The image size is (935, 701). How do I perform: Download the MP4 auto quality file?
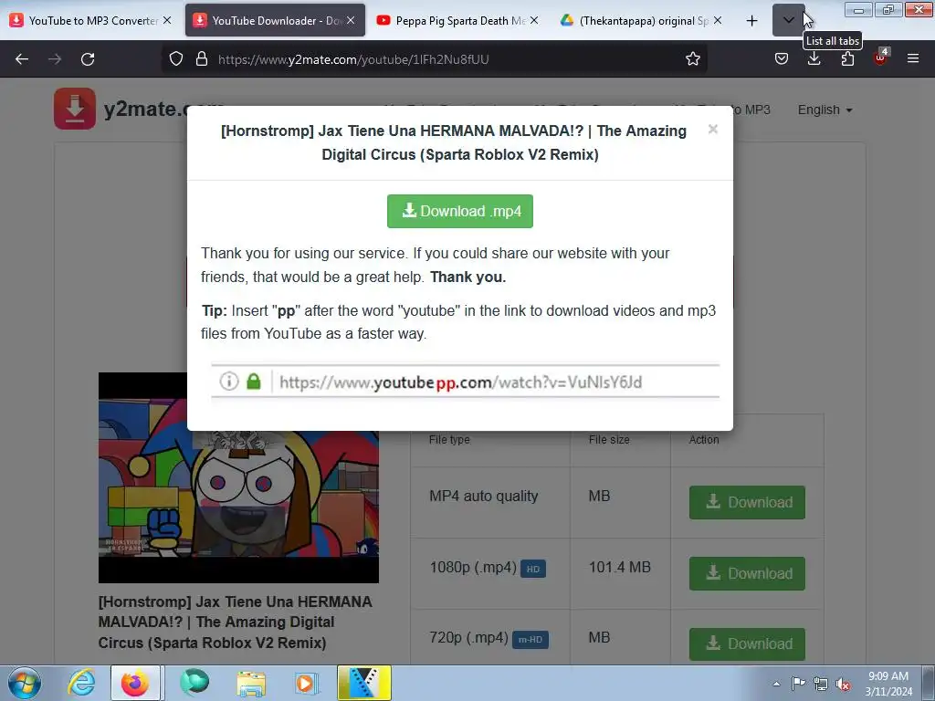coord(747,503)
